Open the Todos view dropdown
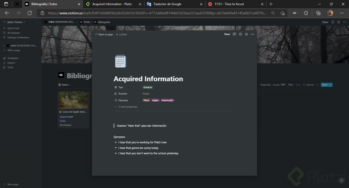Viewport: 349px width, 188px height. click(x=64, y=85)
